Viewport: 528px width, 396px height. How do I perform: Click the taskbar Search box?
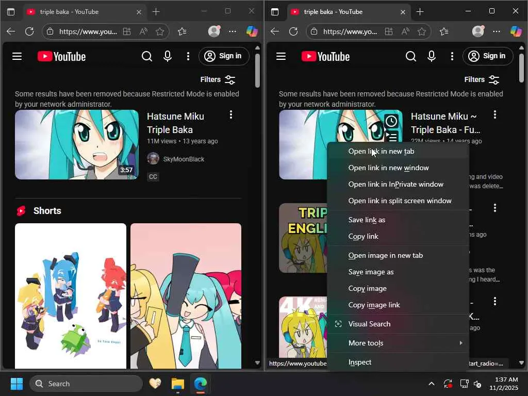coord(86,384)
